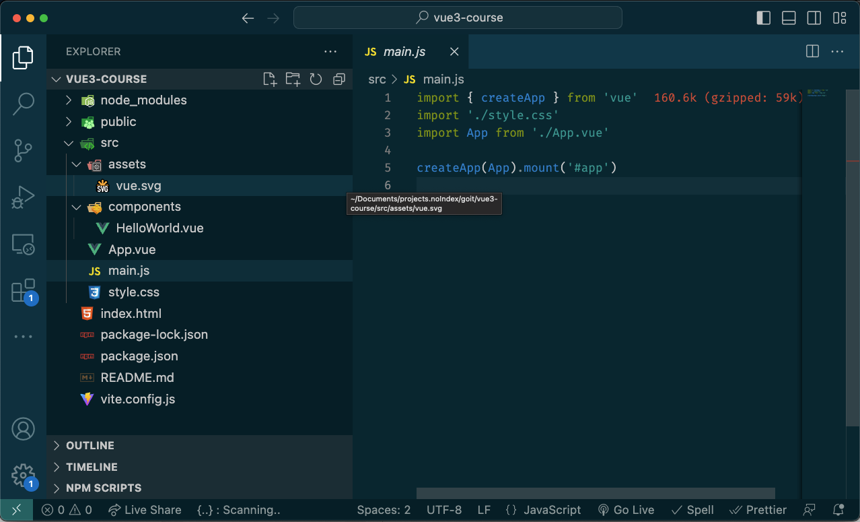Select the main.js editor tab
The width and height of the screenshot is (860, 522).
pyautogui.click(x=404, y=52)
